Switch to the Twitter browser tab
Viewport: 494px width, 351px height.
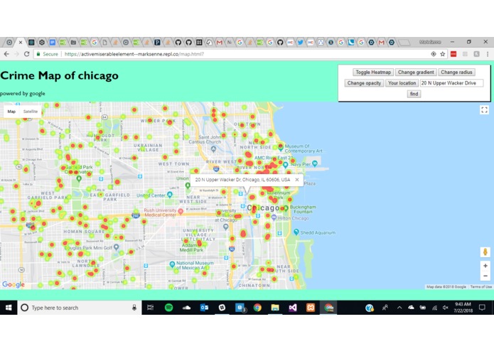click(300, 42)
